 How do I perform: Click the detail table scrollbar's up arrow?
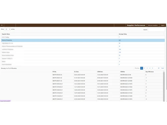164,71
